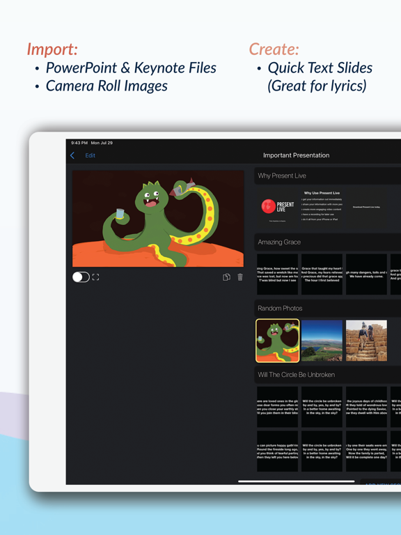The height and width of the screenshot is (535, 401).
Task: Toggle the switch below the preview
Action: [x=81, y=277]
